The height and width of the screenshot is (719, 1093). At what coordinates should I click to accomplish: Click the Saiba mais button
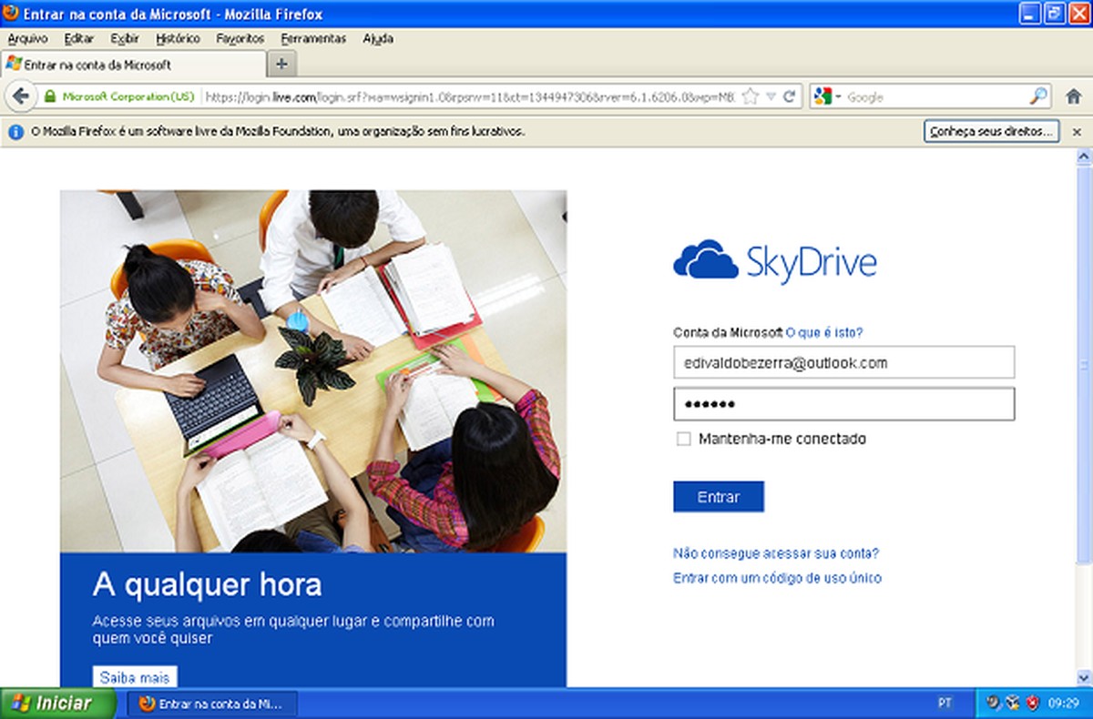(x=134, y=677)
